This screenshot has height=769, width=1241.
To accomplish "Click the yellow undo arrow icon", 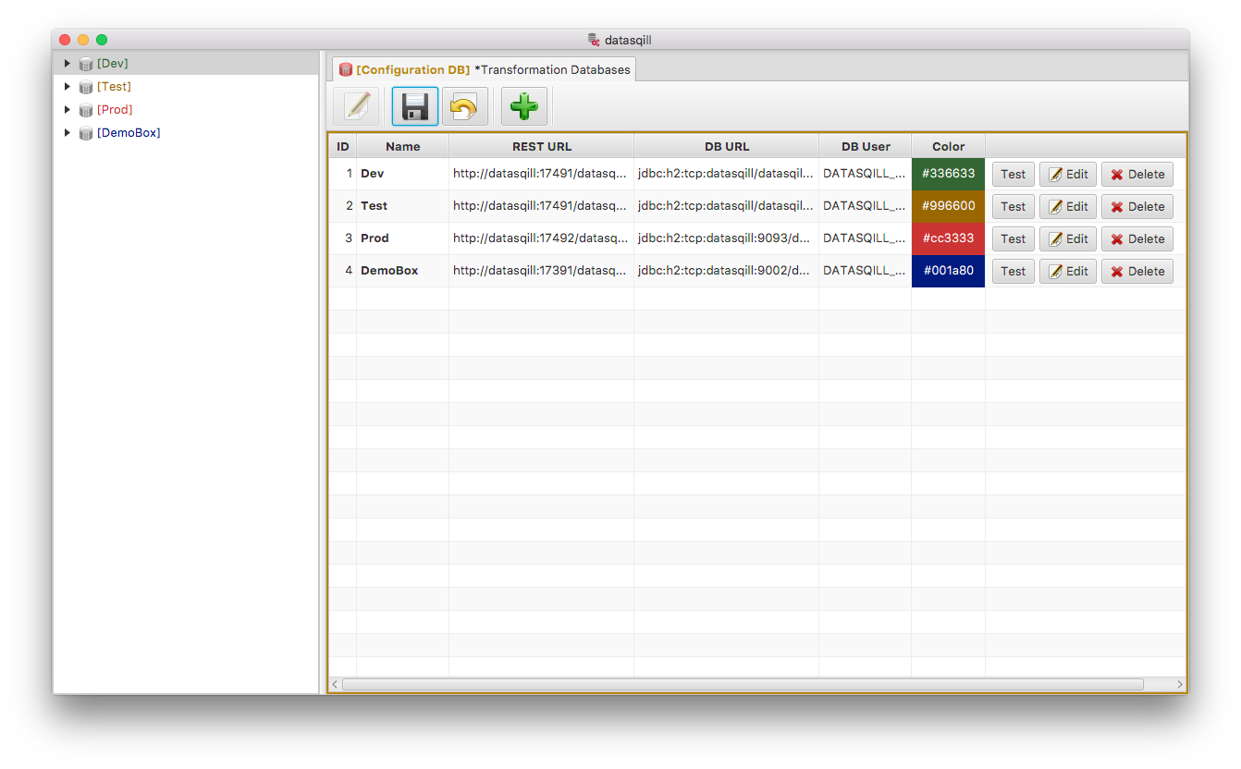I will coord(464,106).
